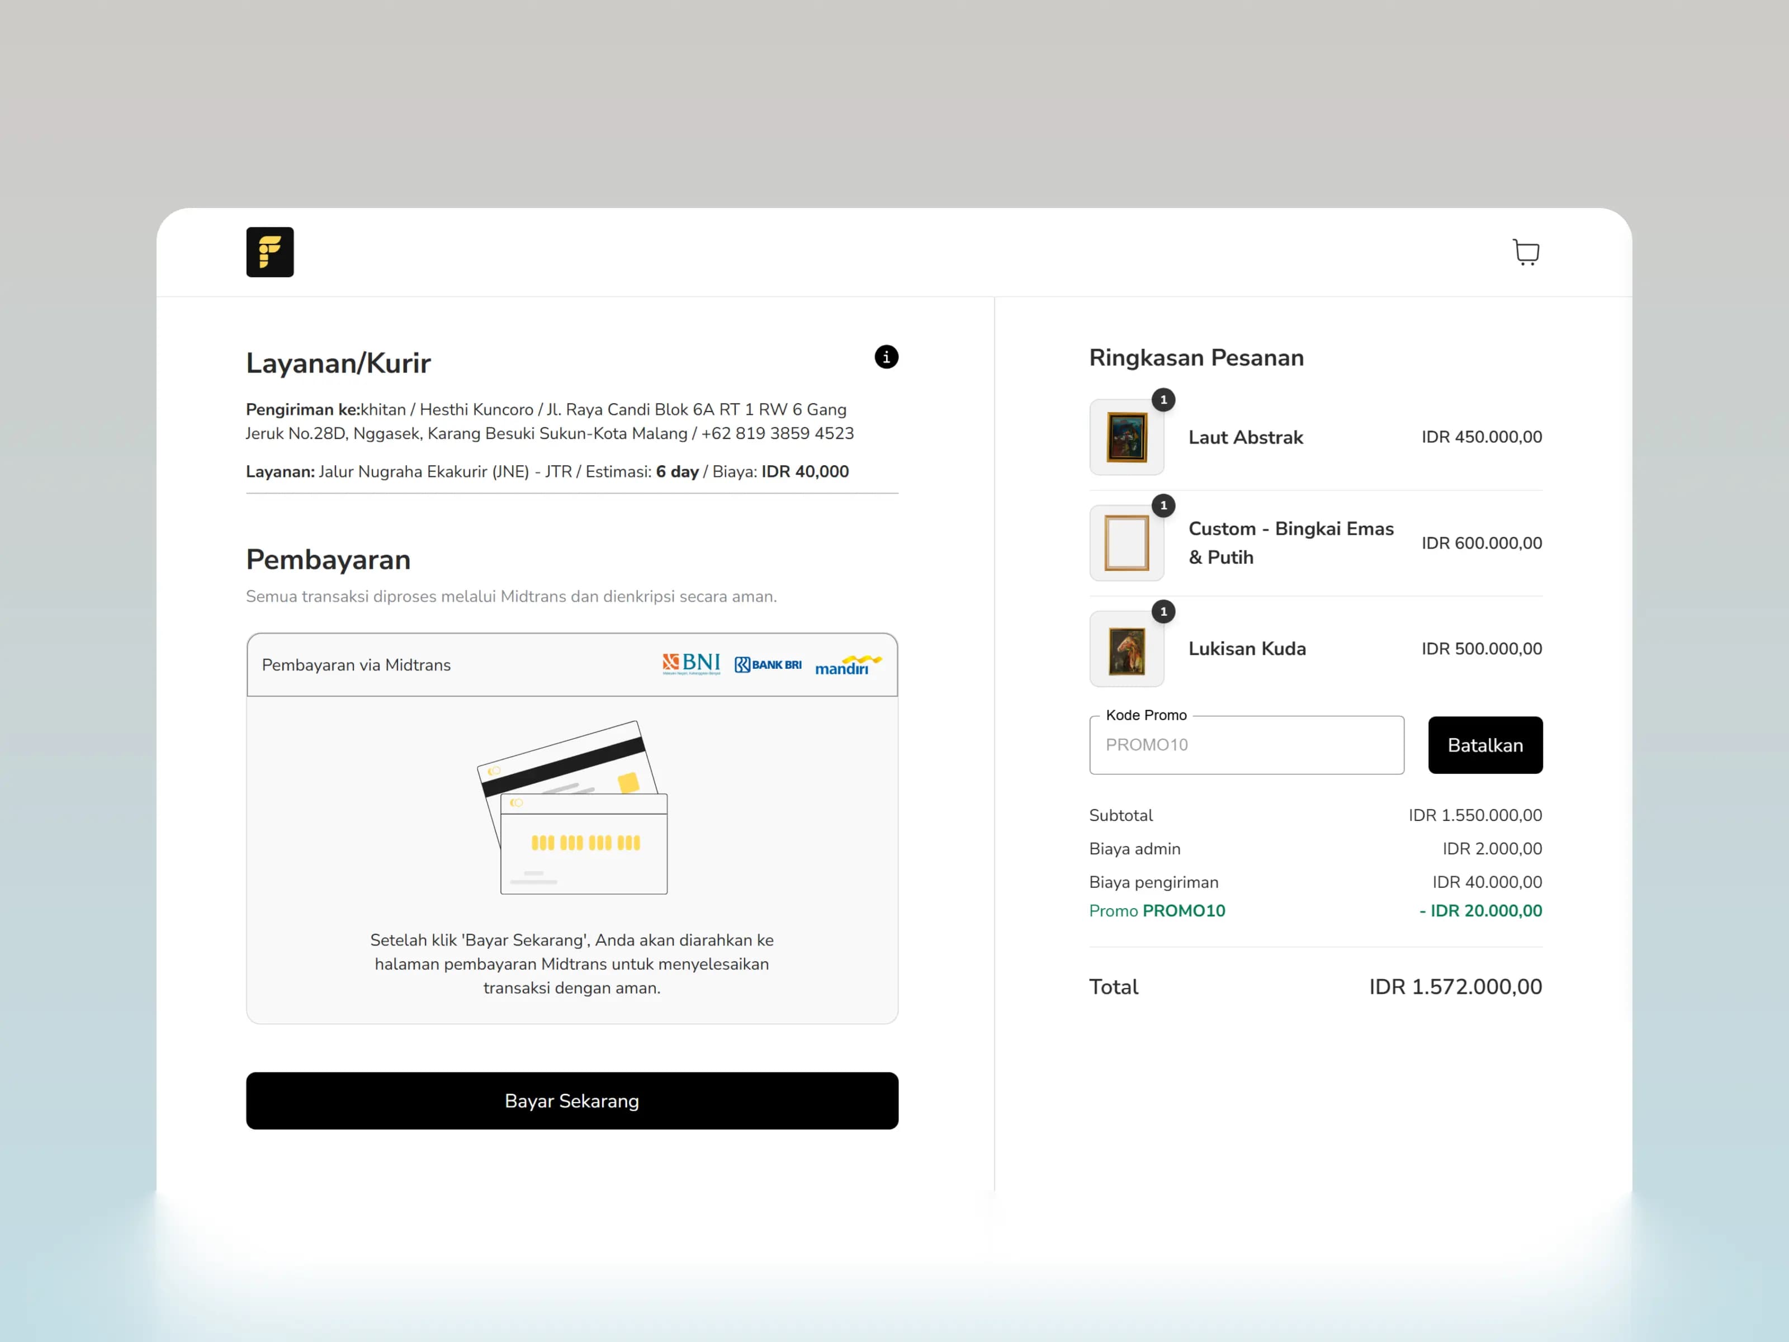Click the Subtotal label
Image resolution: width=1789 pixels, height=1342 pixels.
point(1120,815)
